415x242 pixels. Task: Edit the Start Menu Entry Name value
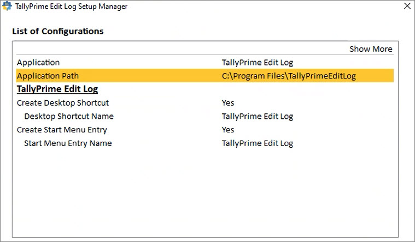(x=258, y=143)
